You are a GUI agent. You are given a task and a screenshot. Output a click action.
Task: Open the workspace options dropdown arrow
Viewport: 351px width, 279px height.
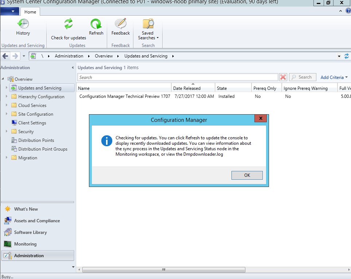point(73,267)
